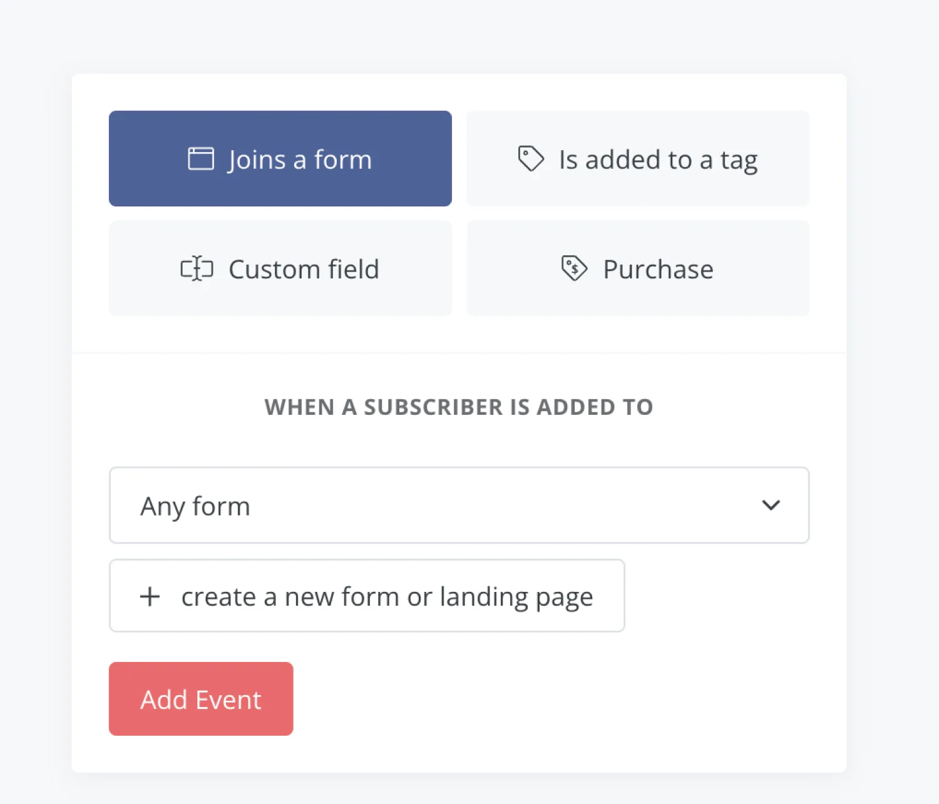
Task: Click the dollar price tag icon beside Purchase
Action: click(x=574, y=268)
